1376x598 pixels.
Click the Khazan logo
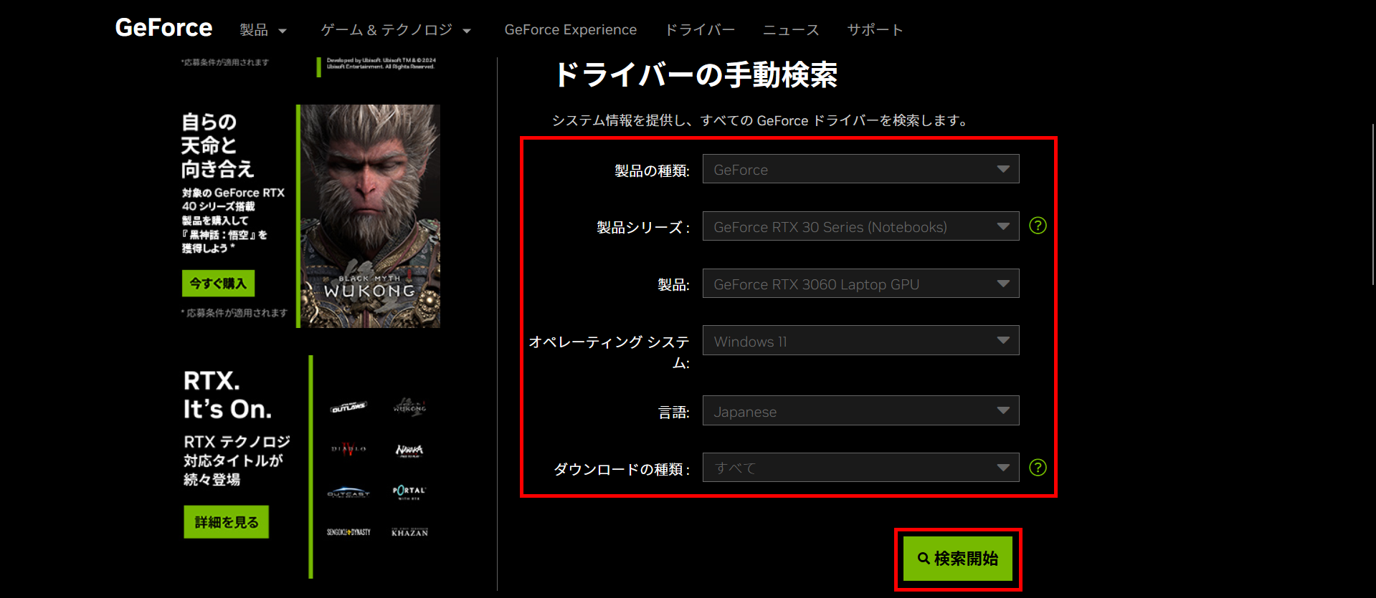409,532
